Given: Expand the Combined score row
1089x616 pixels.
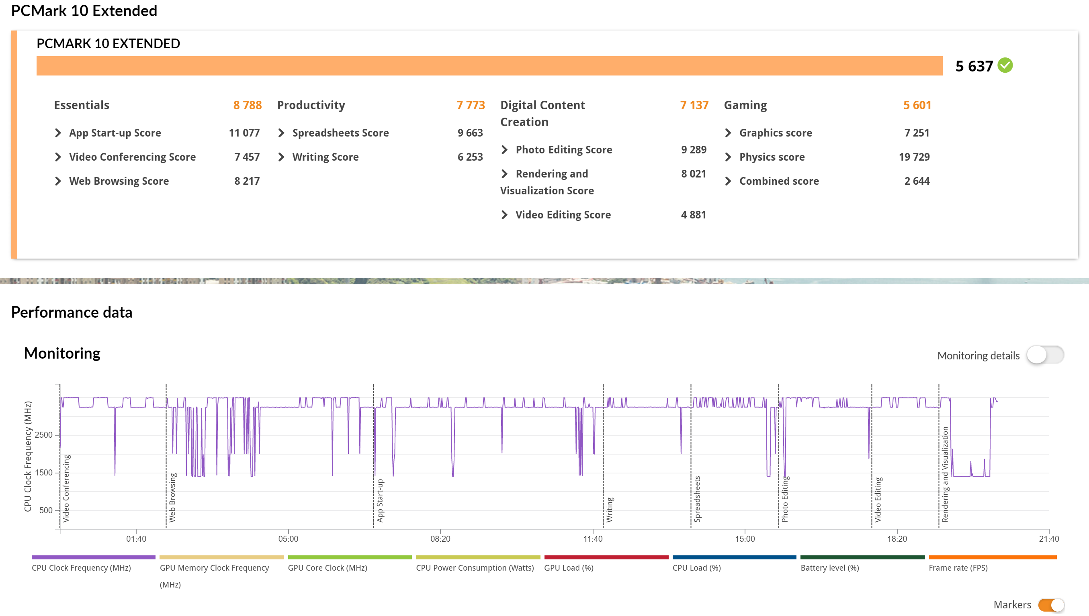Looking at the screenshot, I should [x=728, y=181].
